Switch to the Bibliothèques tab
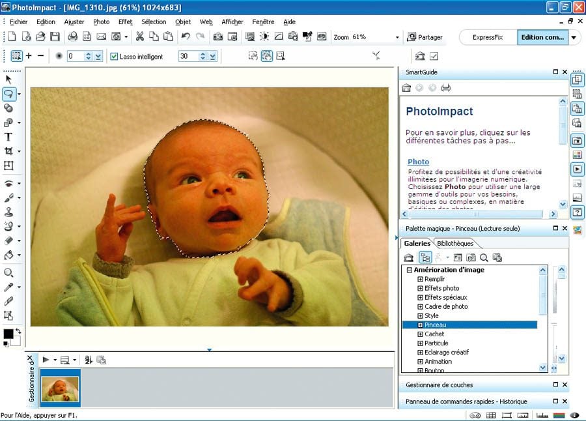Screen dimensions: 586x421 [455, 243]
